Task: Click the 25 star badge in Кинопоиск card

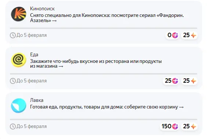Action: [x=189, y=35]
